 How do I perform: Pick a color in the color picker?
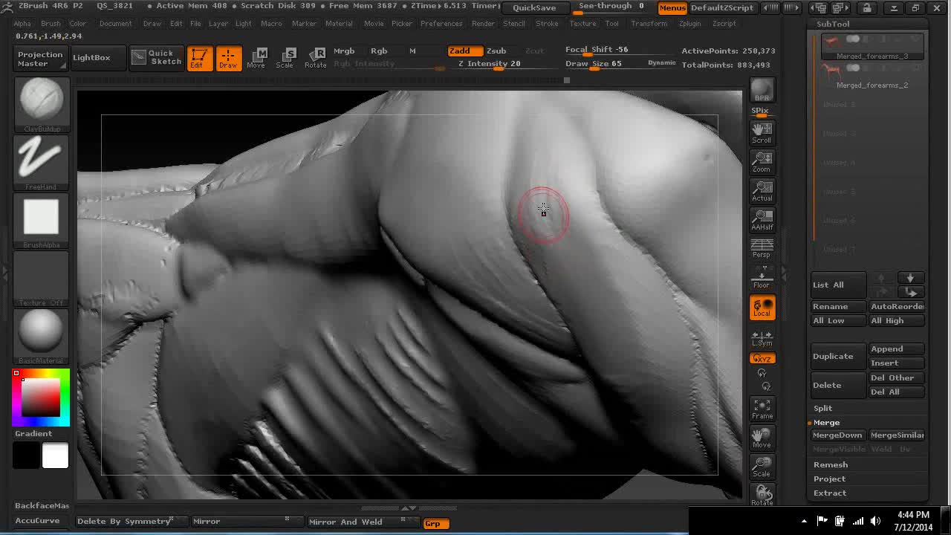point(42,398)
